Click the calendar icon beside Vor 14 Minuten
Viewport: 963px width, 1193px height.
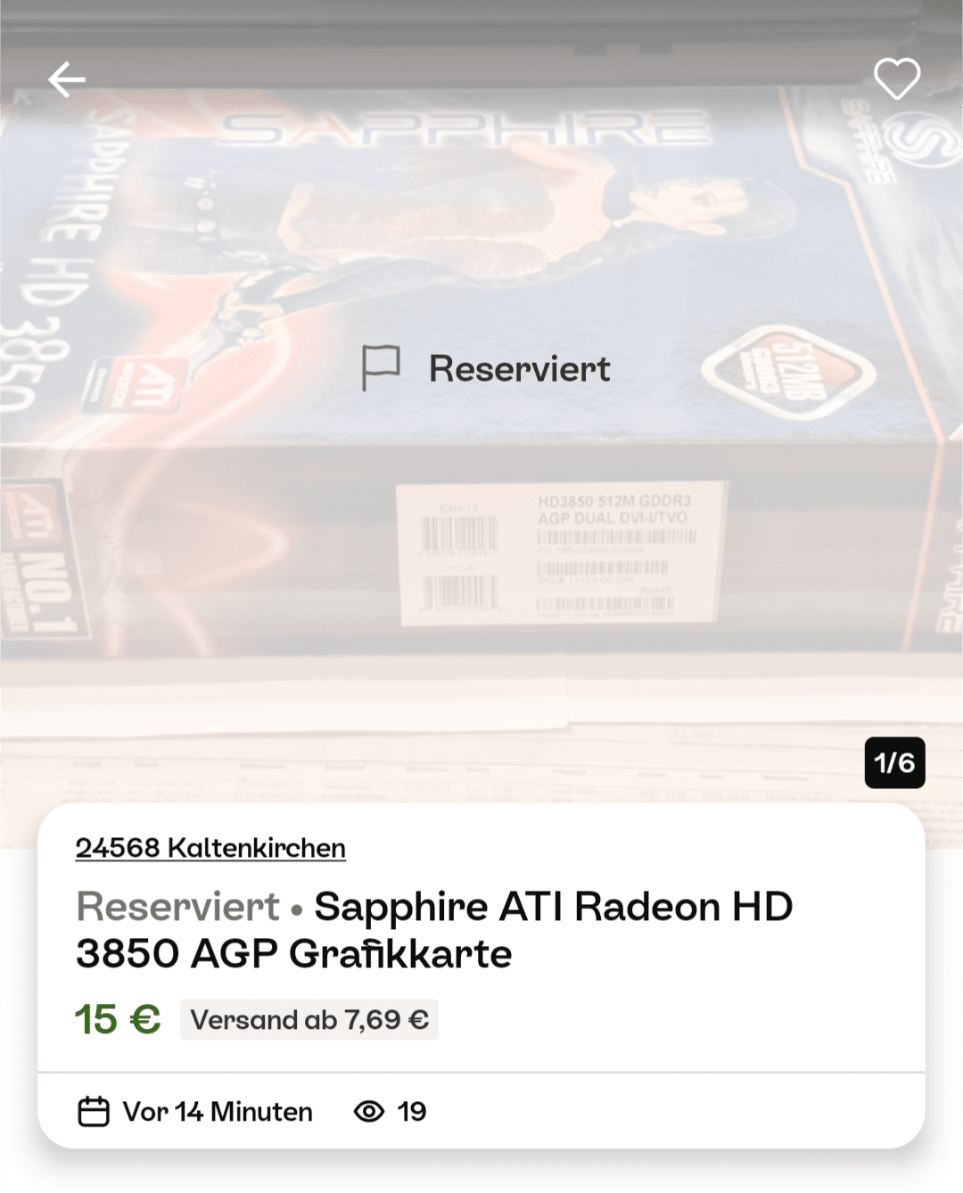click(x=94, y=1112)
